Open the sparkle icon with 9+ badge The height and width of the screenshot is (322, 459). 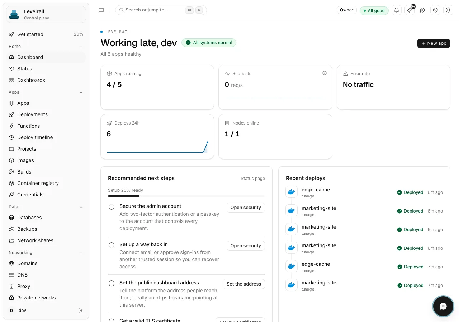point(410,10)
